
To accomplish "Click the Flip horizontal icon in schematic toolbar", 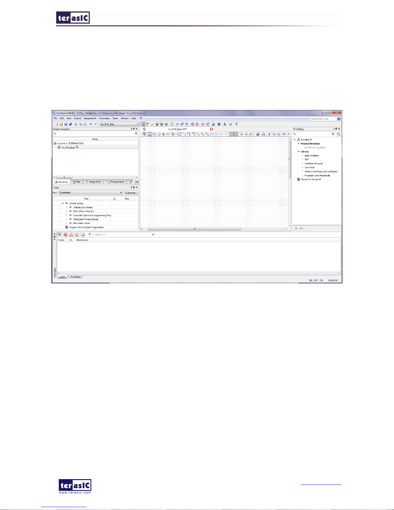I will [242, 134].
